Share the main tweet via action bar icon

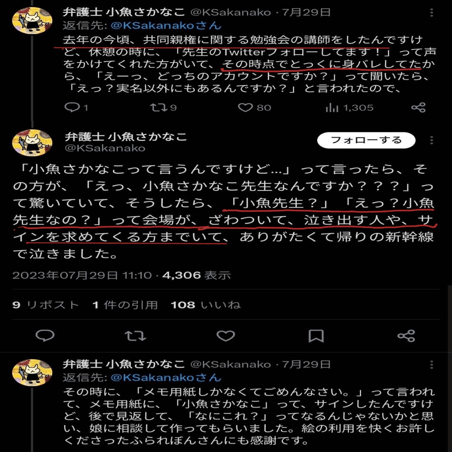coord(406,336)
